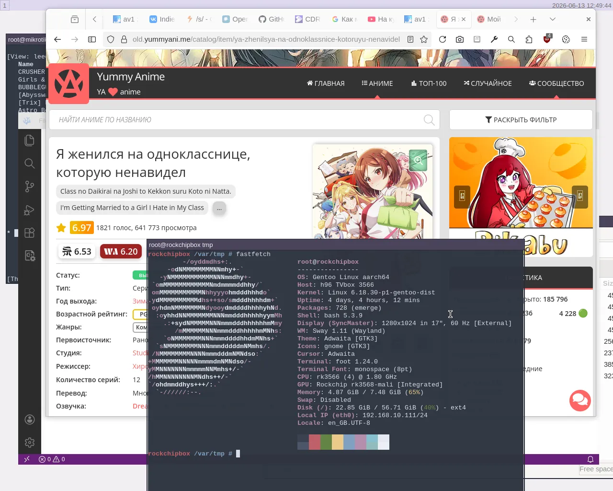Image resolution: width=613 pixels, height=491 pixels.
Task: Open the uBlock Origin extension icon
Action: coord(547,39)
